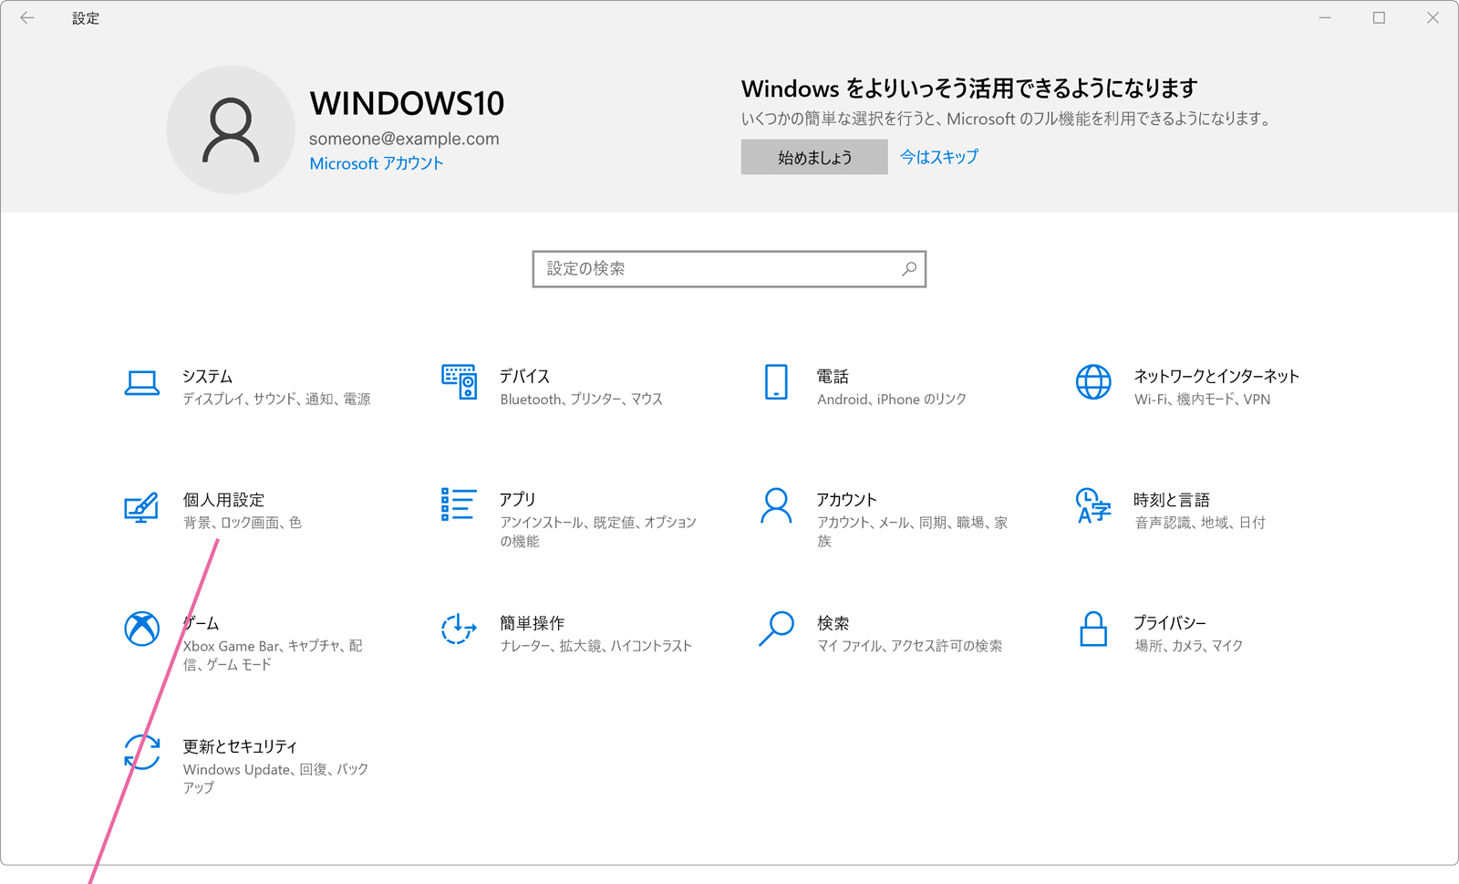1459x884 pixels.
Task: Open the 電話 phone icon
Action: [x=776, y=382]
